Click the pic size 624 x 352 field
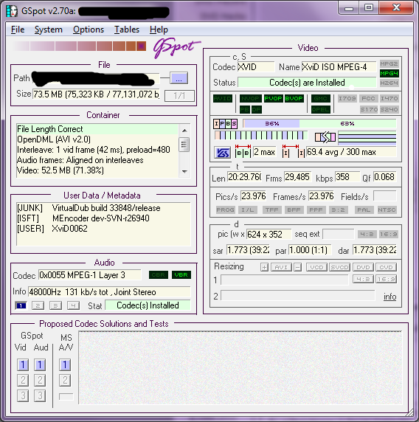This screenshot has width=419, height=422. 269,235
